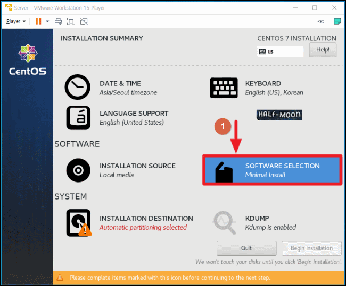The height and width of the screenshot is (286, 346).
Task: Click the INSTALLATION DESTINATION label
Action: (146, 219)
